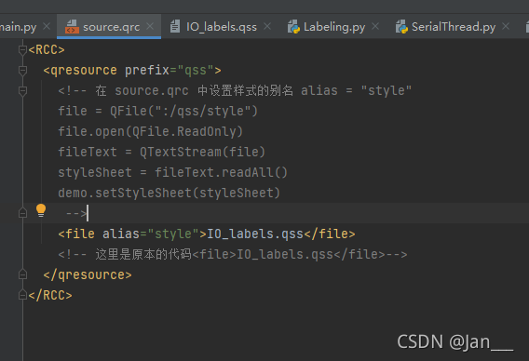Close the source.qrc tab
529x361 pixels.
(x=150, y=26)
